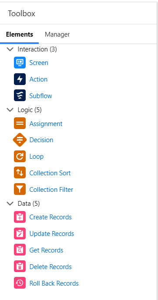This screenshot has width=158, height=300.
Task: Select the Elements tab
Action: 20,34
